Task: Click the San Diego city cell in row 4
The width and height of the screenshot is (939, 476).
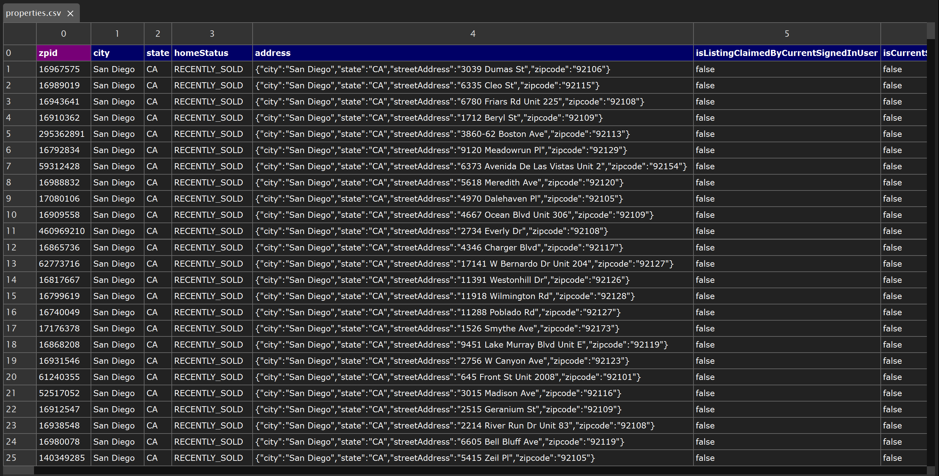Action: click(x=117, y=118)
